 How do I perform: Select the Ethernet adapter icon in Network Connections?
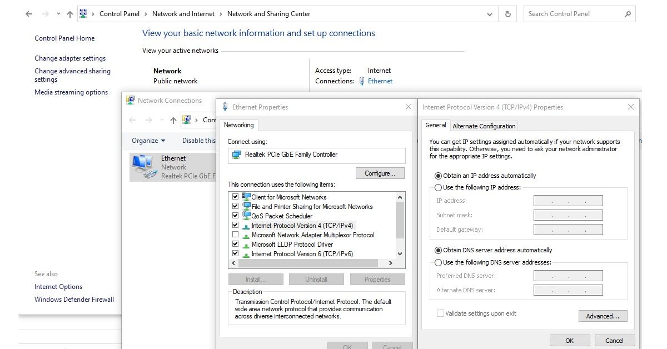[142, 166]
